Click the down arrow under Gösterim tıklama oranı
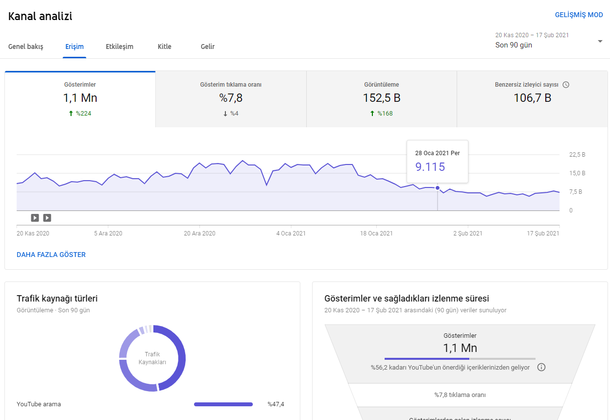 (x=225, y=114)
